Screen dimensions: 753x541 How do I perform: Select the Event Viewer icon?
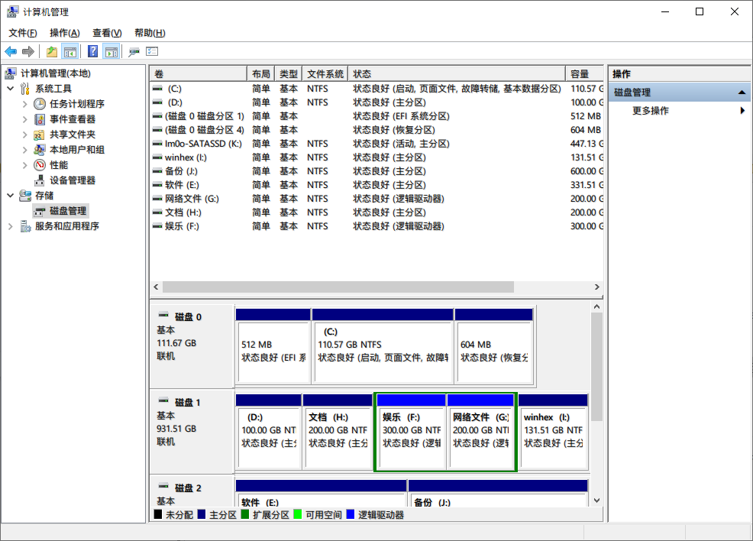click(40, 119)
